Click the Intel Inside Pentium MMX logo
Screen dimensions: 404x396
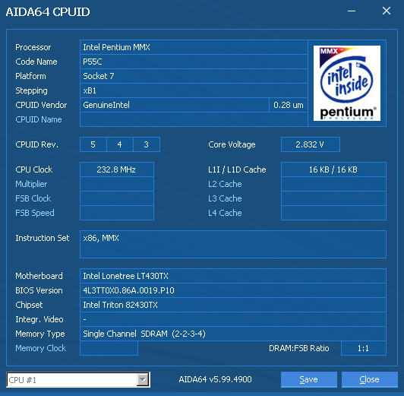[x=347, y=83]
